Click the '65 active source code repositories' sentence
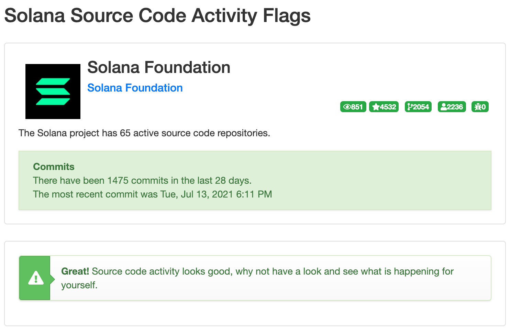510x331 pixels. (144, 133)
